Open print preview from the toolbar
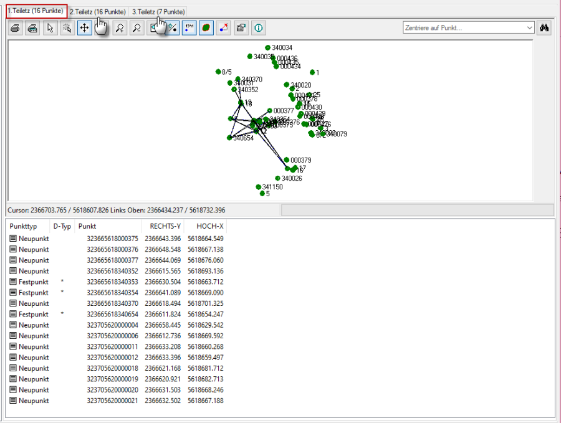This screenshot has width=561, height=423. click(x=32, y=28)
